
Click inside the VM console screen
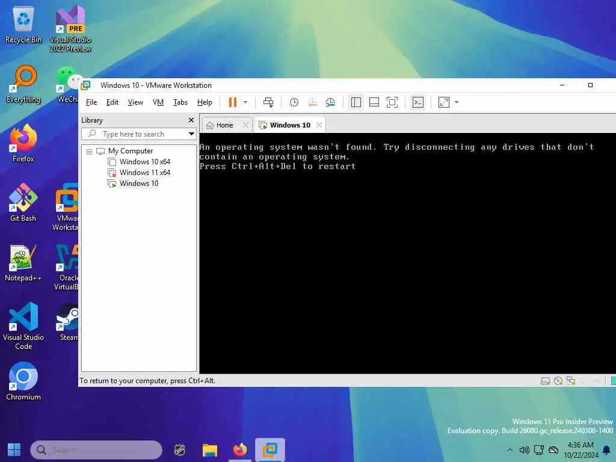tap(407, 253)
